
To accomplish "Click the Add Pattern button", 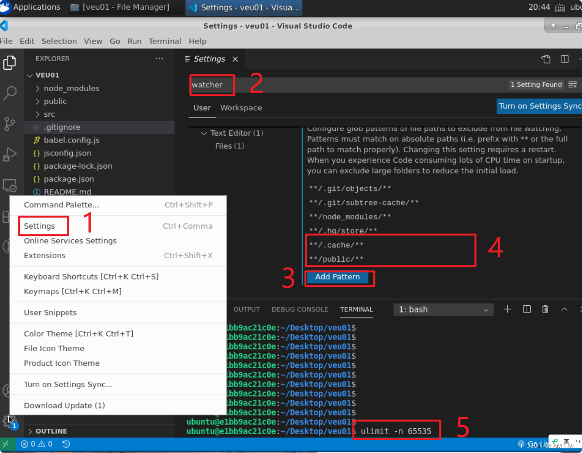I will [337, 277].
